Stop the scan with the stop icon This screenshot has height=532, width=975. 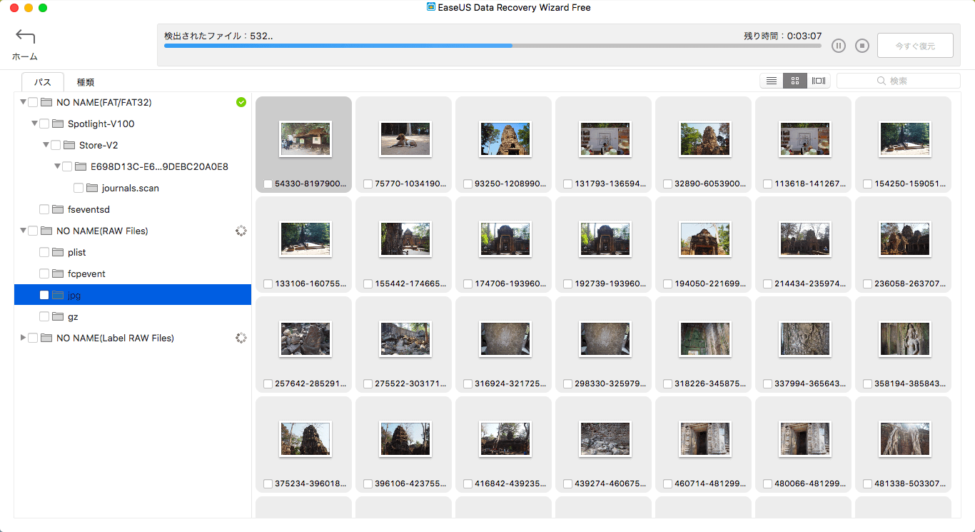pos(862,46)
